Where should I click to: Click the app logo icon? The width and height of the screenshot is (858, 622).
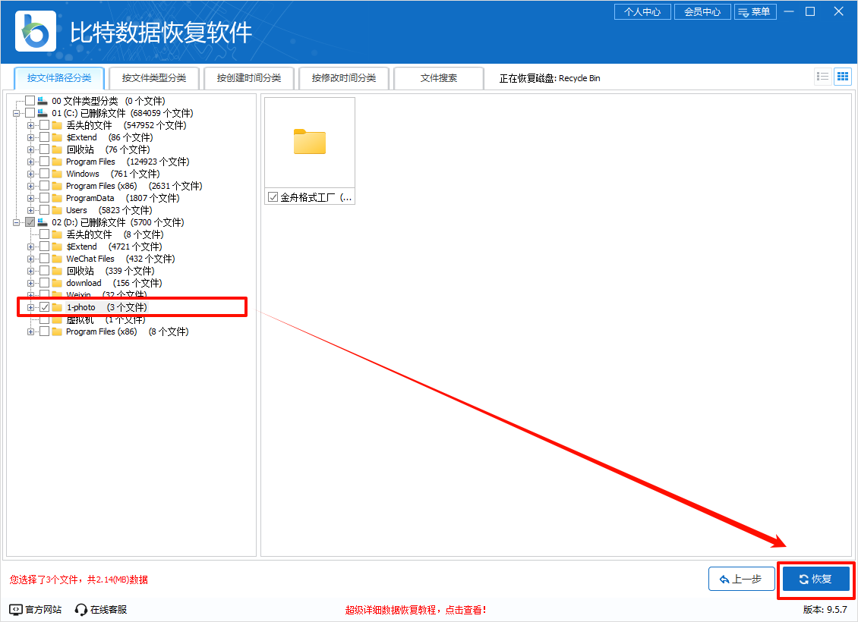coord(36,31)
